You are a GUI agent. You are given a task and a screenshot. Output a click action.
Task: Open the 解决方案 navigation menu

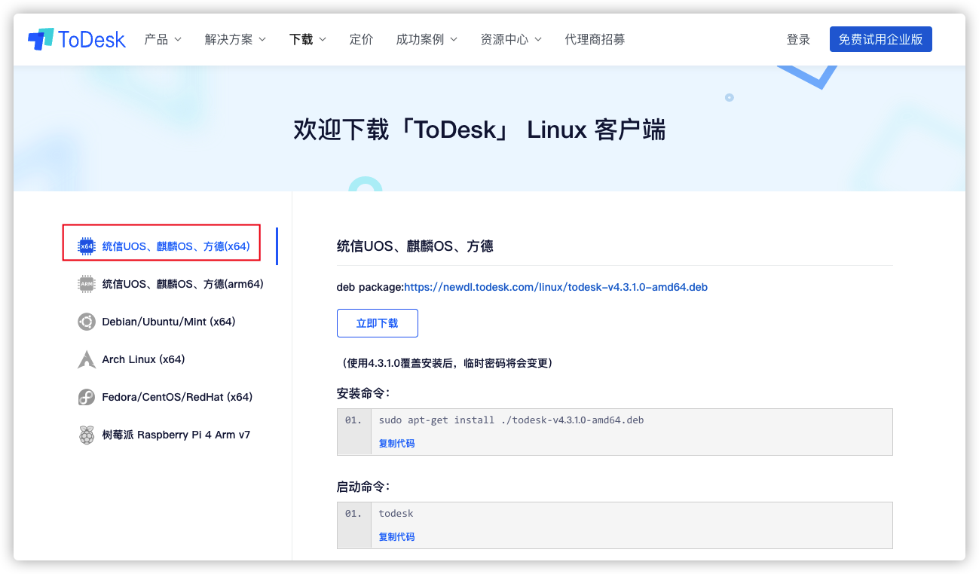tap(228, 39)
